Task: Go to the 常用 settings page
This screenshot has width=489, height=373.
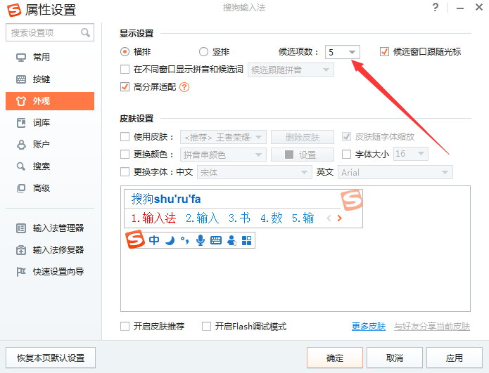Action: 50,58
